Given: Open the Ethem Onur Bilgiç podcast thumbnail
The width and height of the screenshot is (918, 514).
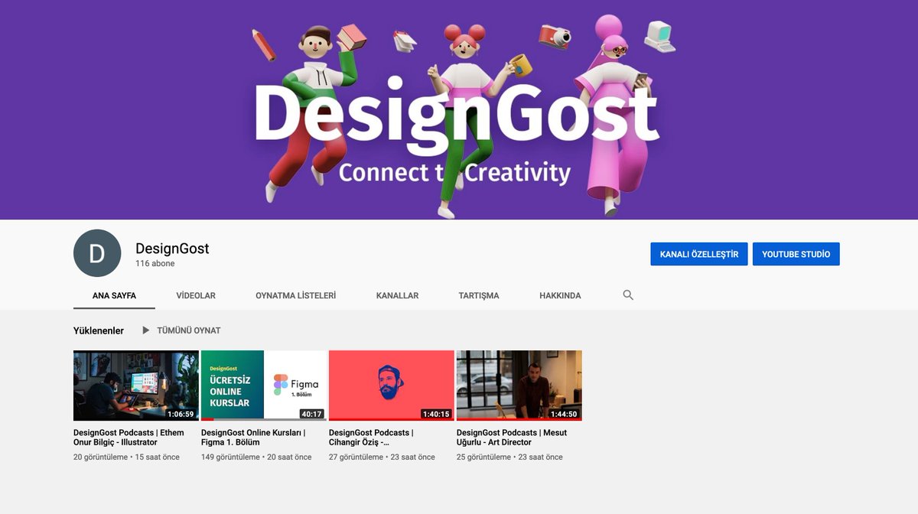Looking at the screenshot, I should [x=136, y=385].
